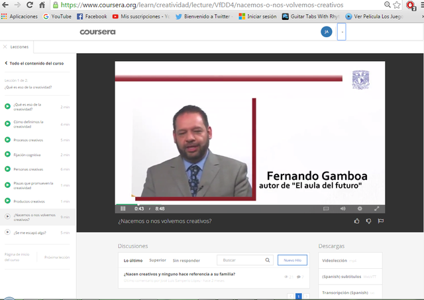424x300 pixels.
Task: Go to Próxima lección
Action: 57,257
